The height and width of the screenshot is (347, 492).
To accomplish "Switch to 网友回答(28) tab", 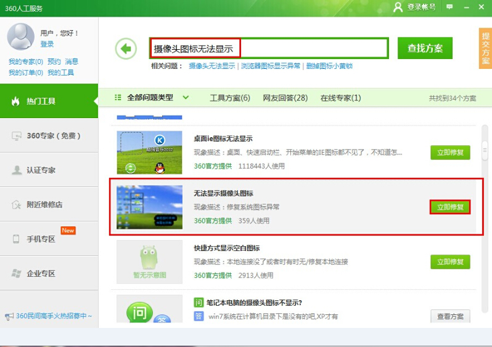I will click(x=285, y=98).
